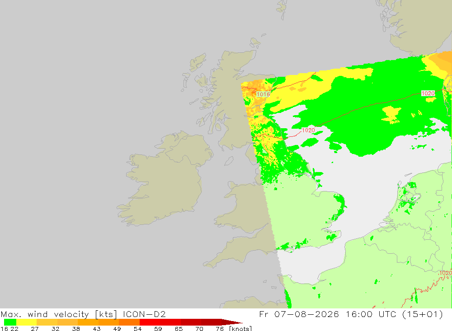The image size is (452, 331).
Task: Click the '[knots]' unit label in legend
Action: [240, 328]
